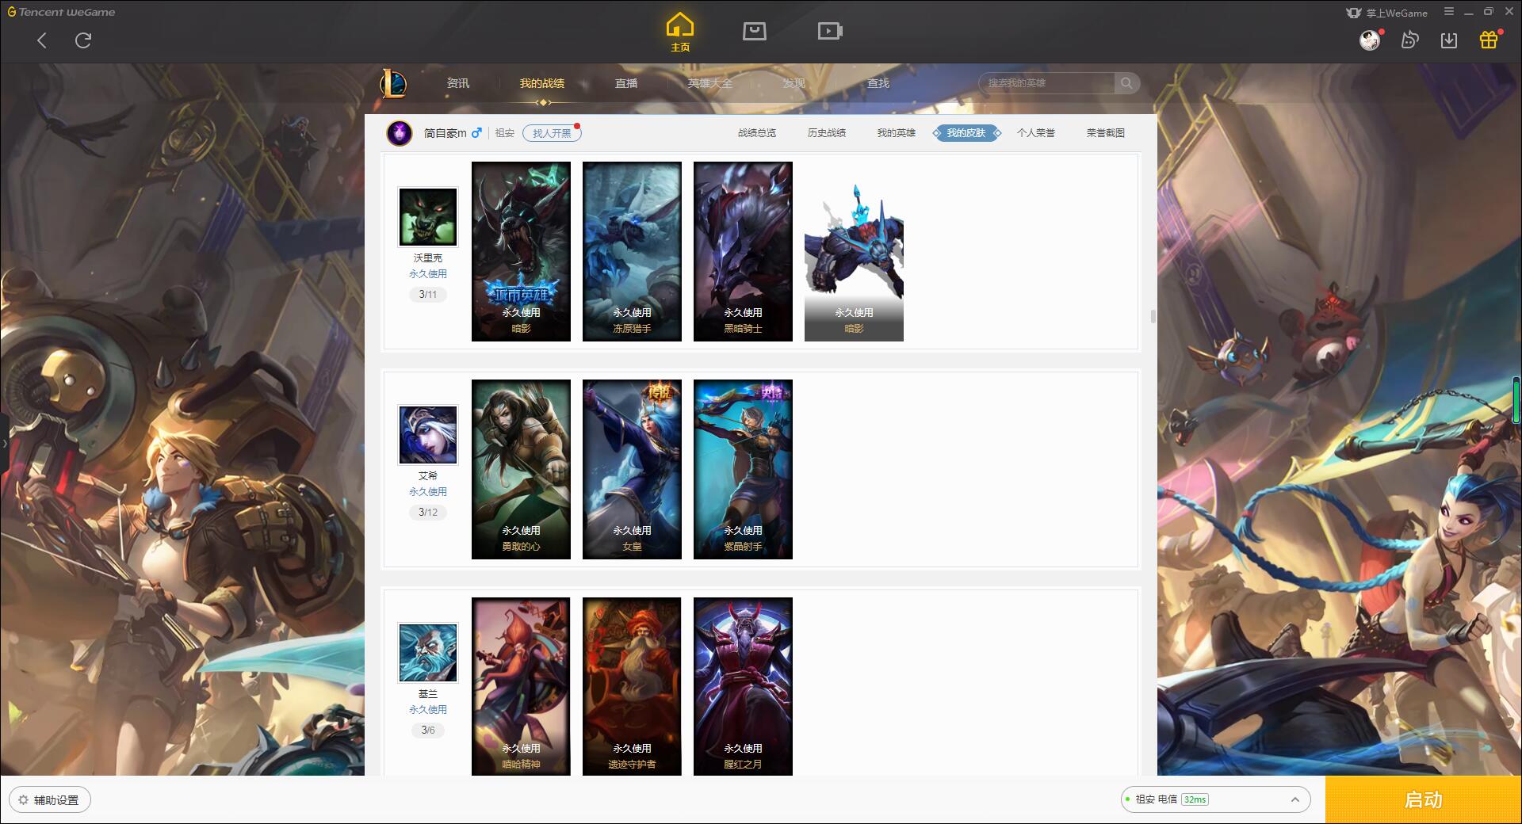Open 黑暗骑士 skin card
This screenshot has width=1522, height=824.
[x=743, y=252]
